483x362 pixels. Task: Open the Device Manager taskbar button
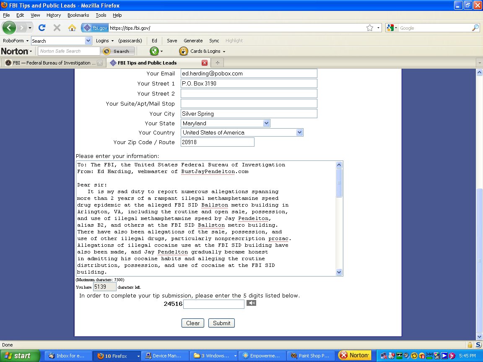pyautogui.click(x=165, y=356)
